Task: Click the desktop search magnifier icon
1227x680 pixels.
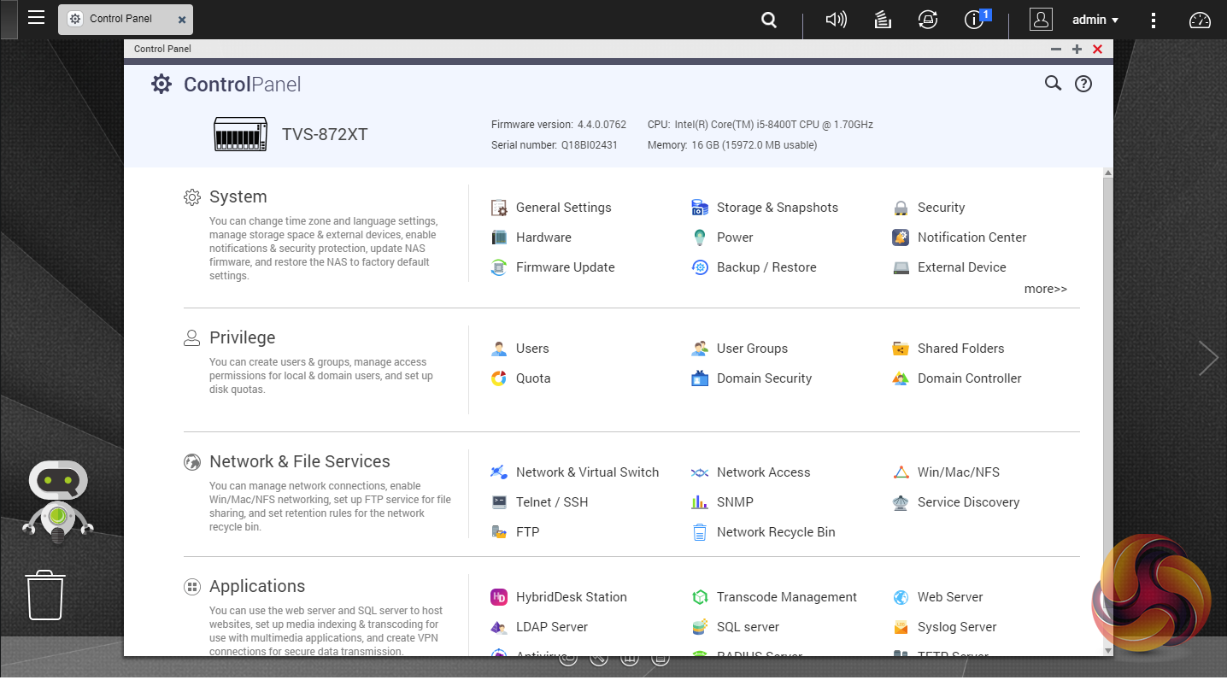Action: tap(769, 20)
